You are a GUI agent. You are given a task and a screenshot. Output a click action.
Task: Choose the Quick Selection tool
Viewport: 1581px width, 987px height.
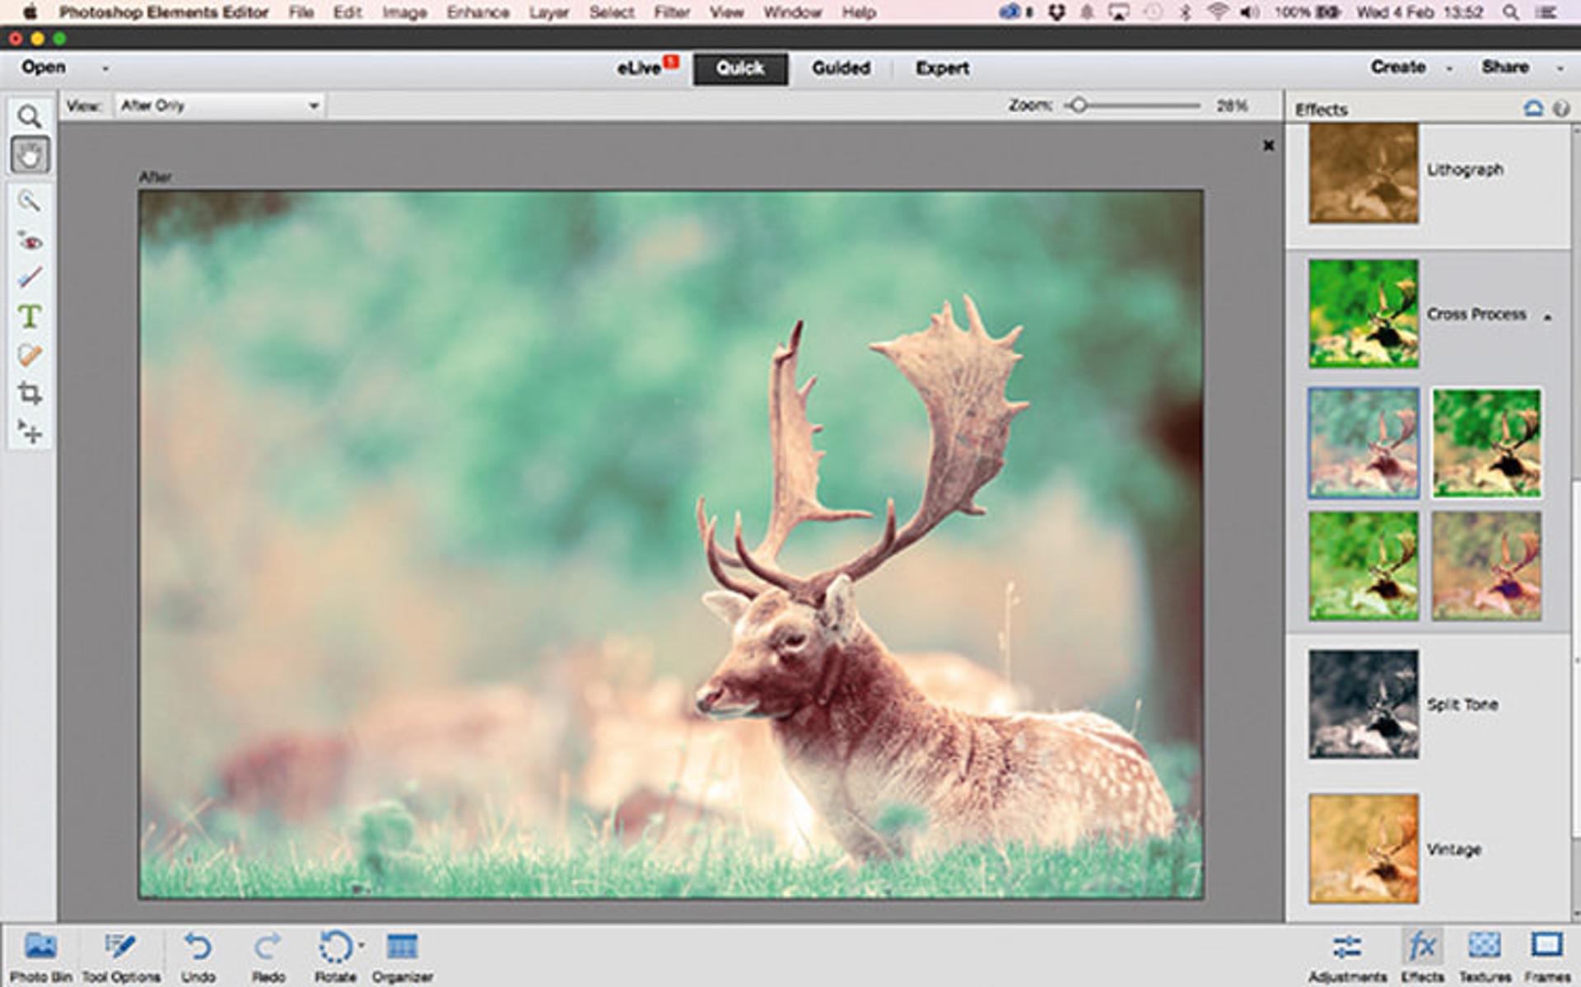coord(30,201)
